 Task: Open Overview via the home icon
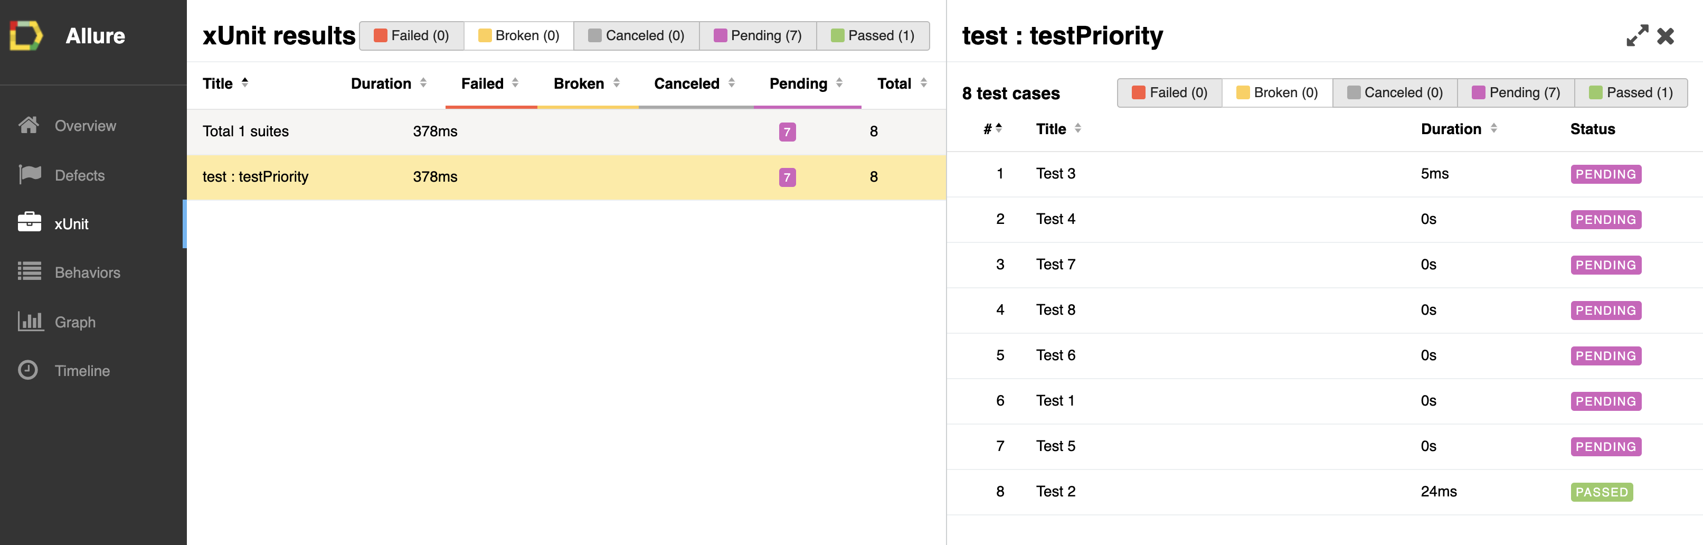[29, 125]
